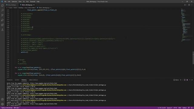This screenshot has width=194, height=109.
Task: Open the Run menu
Action: (x=27, y=2)
